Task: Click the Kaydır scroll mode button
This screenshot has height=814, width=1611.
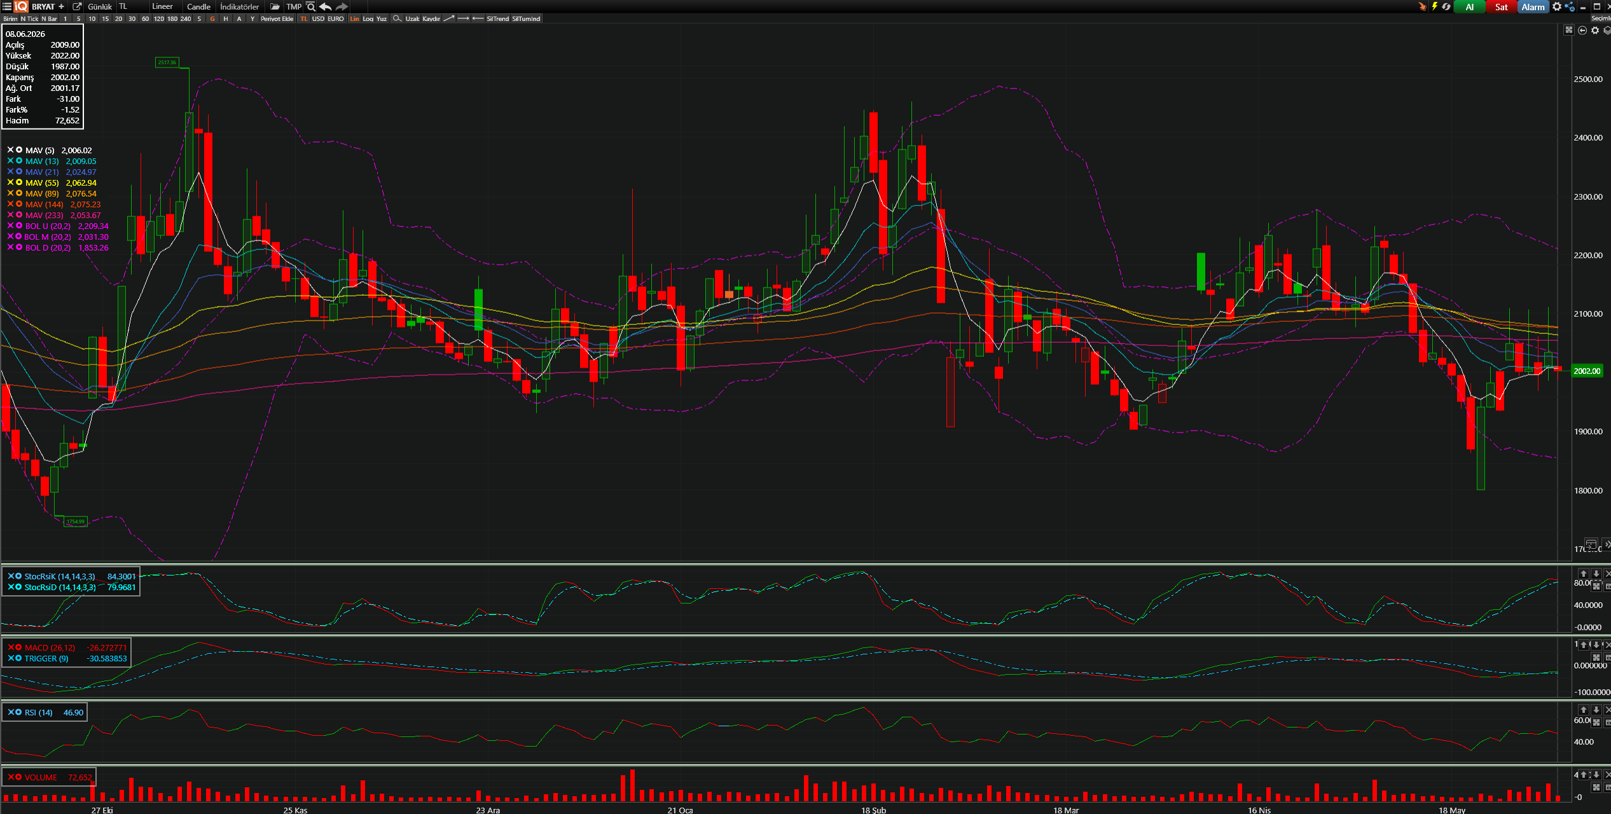Action: (x=431, y=18)
